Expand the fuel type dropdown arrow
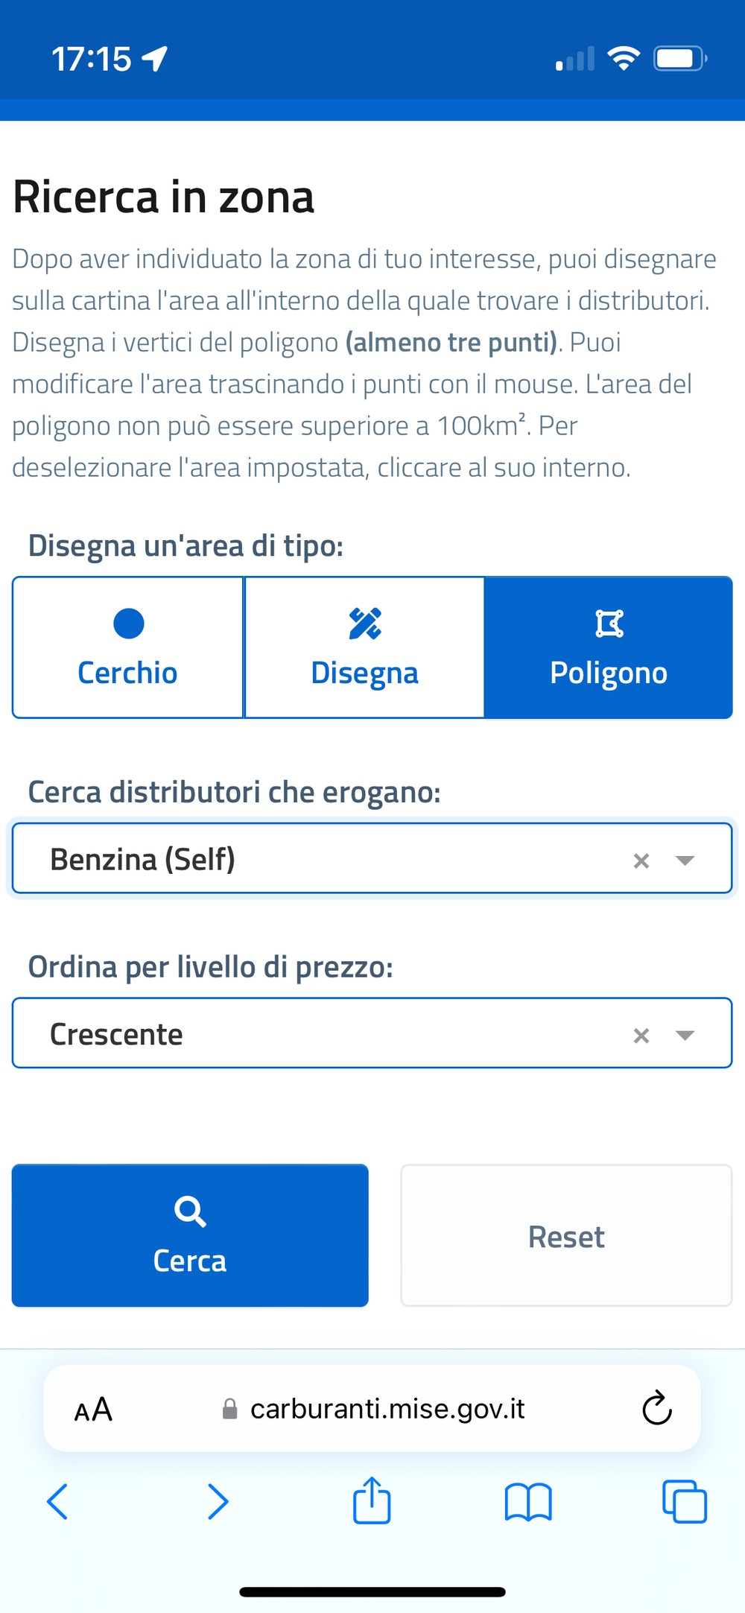Viewport: 745px width, 1613px height. [x=685, y=861]
